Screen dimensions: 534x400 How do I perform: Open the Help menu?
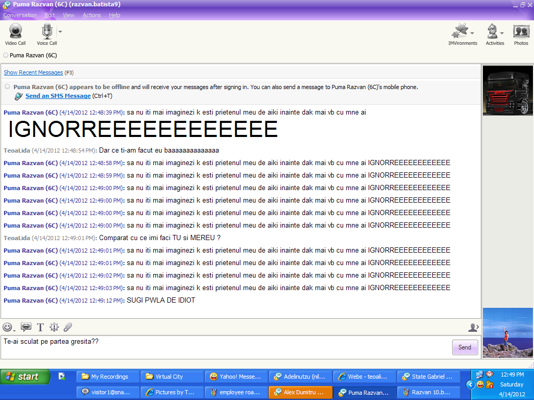tap(114, 15)
